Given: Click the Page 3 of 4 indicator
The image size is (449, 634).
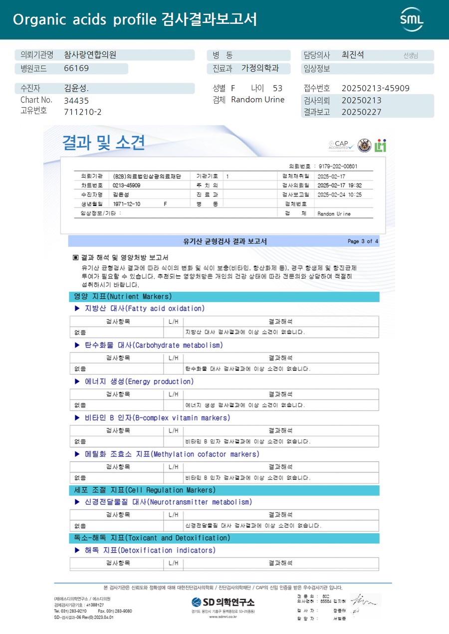Looking at the screenshot, I should (x=363, y=241).
